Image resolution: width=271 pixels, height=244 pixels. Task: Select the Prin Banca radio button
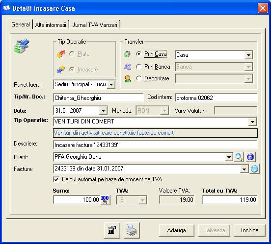(138, 67)
